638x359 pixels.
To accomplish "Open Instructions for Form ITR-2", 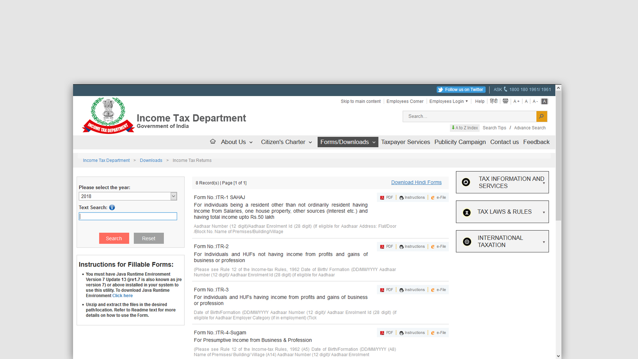I will click(x=412, y=247).
